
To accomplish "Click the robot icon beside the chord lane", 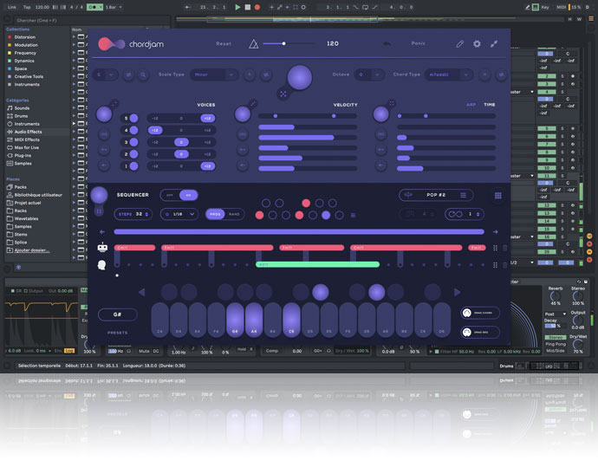I will click(x=103, y=249).
